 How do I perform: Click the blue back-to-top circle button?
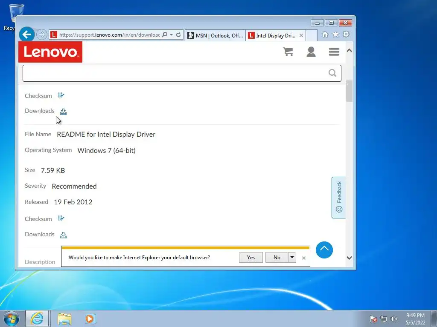(x=324, y=250)
